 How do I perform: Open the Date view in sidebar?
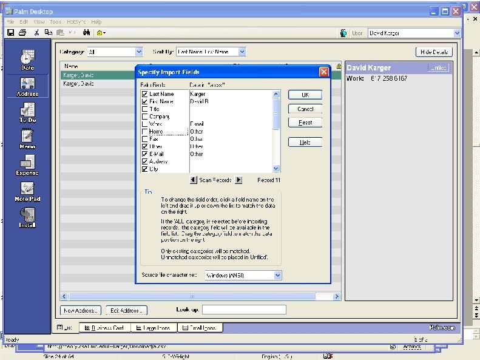pyautogui.click(x=27, y=59)
